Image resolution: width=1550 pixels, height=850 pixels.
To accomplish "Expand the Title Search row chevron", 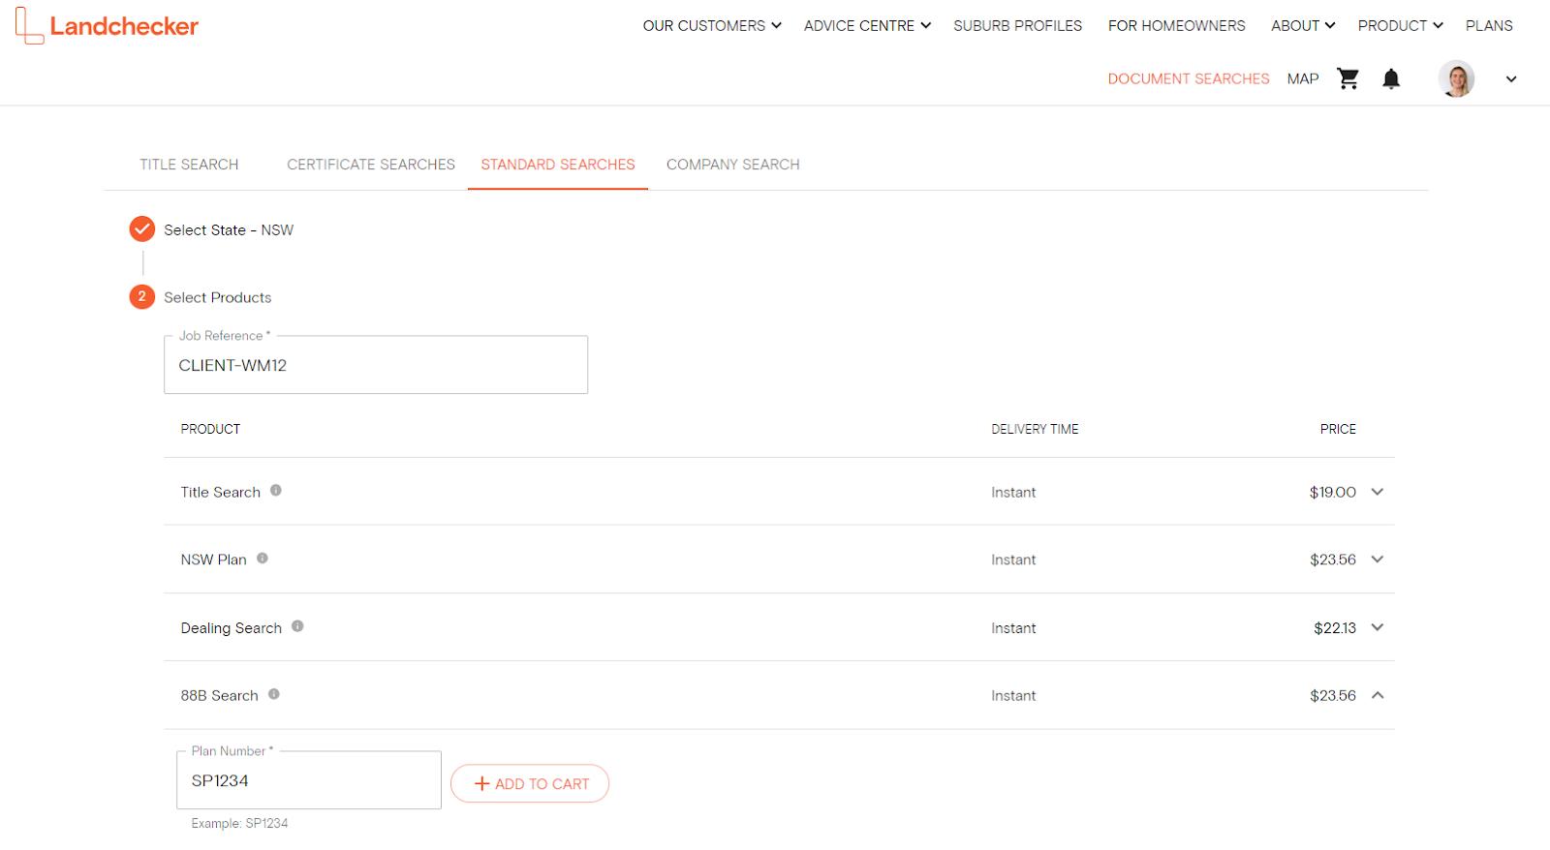I will point(1378,492).
